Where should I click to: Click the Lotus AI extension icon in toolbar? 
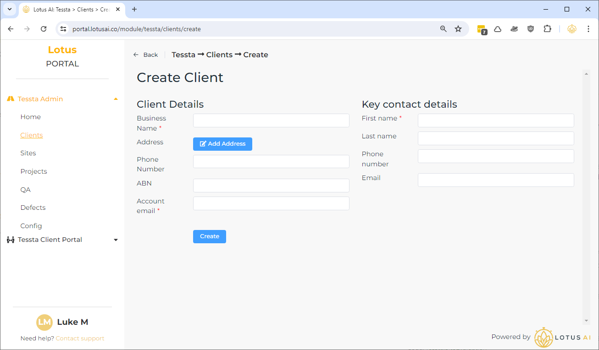tap(571, 29)
